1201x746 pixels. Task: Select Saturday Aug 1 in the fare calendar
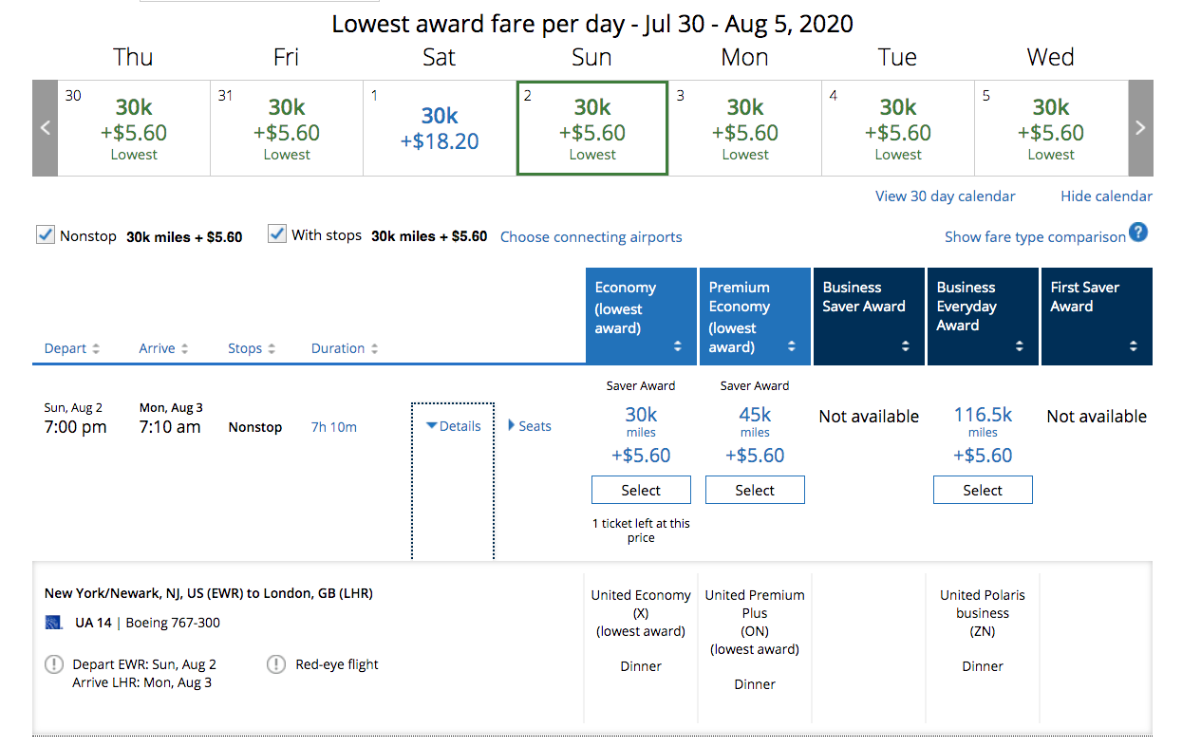click(439, 128)
